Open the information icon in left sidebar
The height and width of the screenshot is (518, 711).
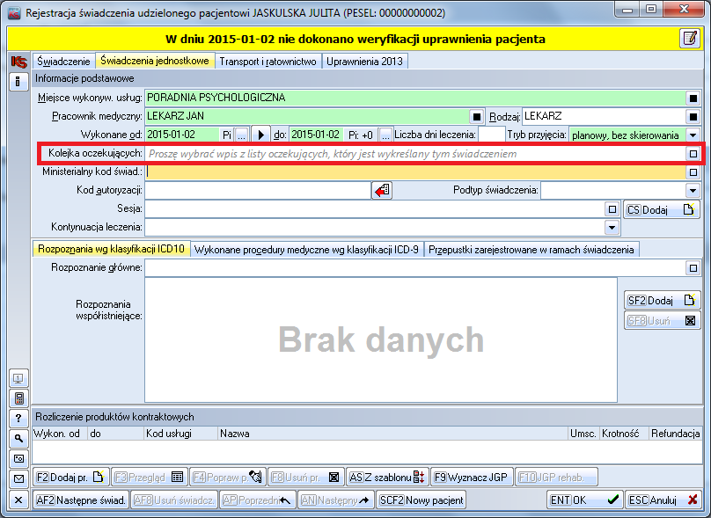point(18,82)
